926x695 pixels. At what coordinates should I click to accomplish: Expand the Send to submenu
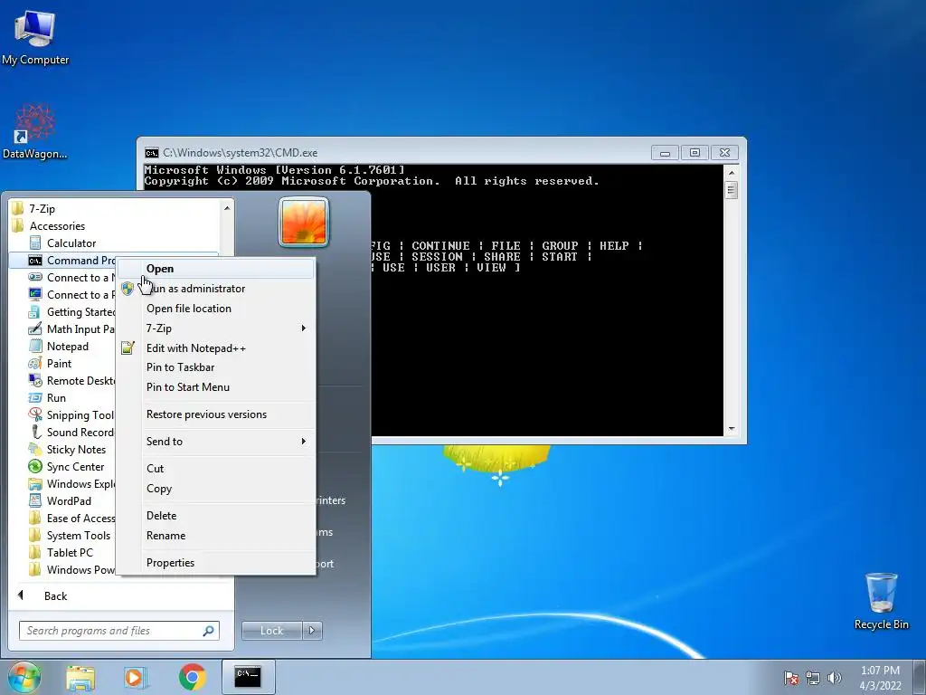216,442
